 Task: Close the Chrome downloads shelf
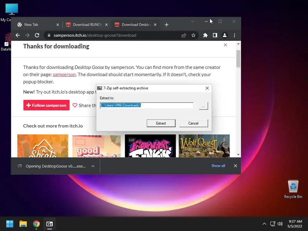pos(235,166)
